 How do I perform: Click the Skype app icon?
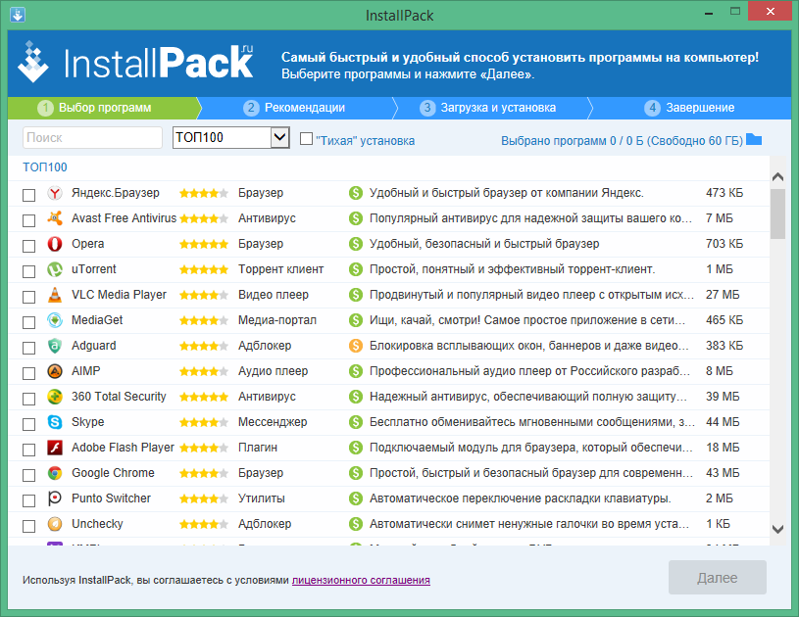pyautogui.click(x=55, y=422)
